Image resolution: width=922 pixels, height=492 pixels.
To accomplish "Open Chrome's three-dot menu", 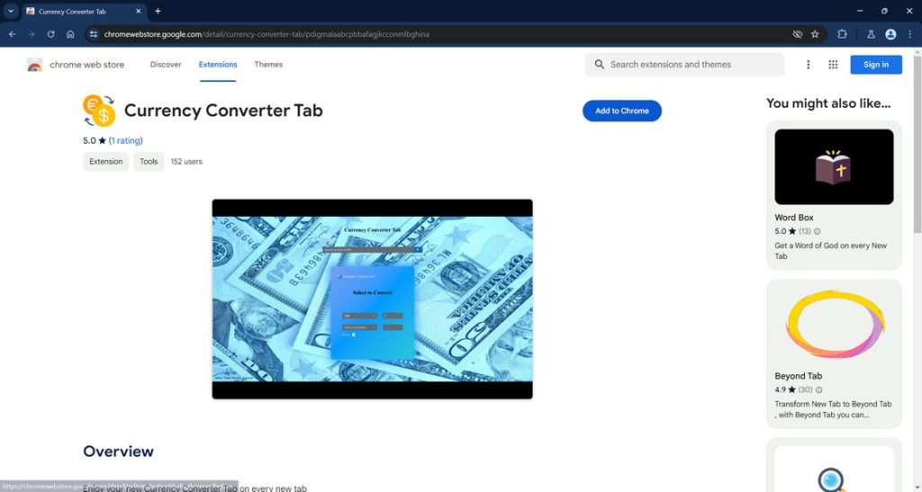I will tap(909, 34).
